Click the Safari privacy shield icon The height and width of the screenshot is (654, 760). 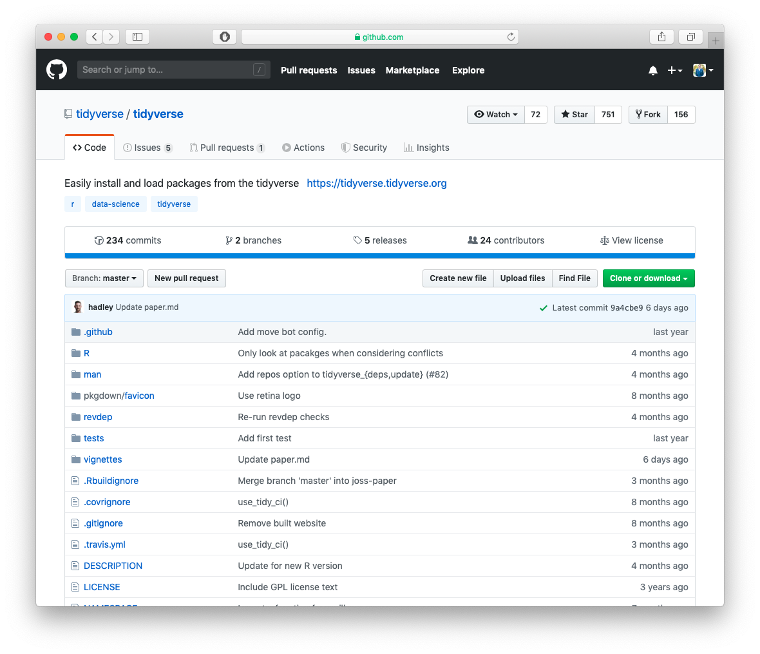(x=225, y=37)
